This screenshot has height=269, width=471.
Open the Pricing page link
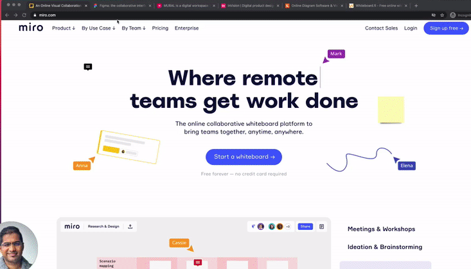point(160,28)
